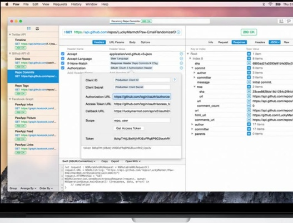
Task: Click the Wi-Fi icon in menu bar
Action: (270, 4)
